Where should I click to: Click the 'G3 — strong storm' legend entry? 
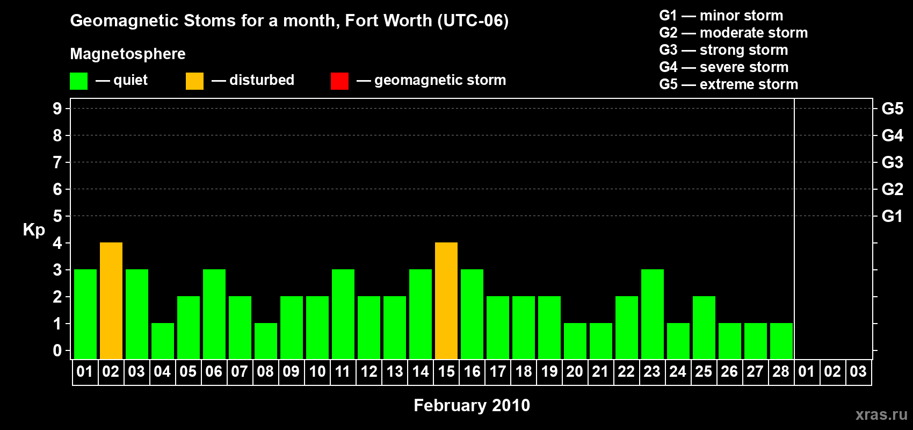723,50
